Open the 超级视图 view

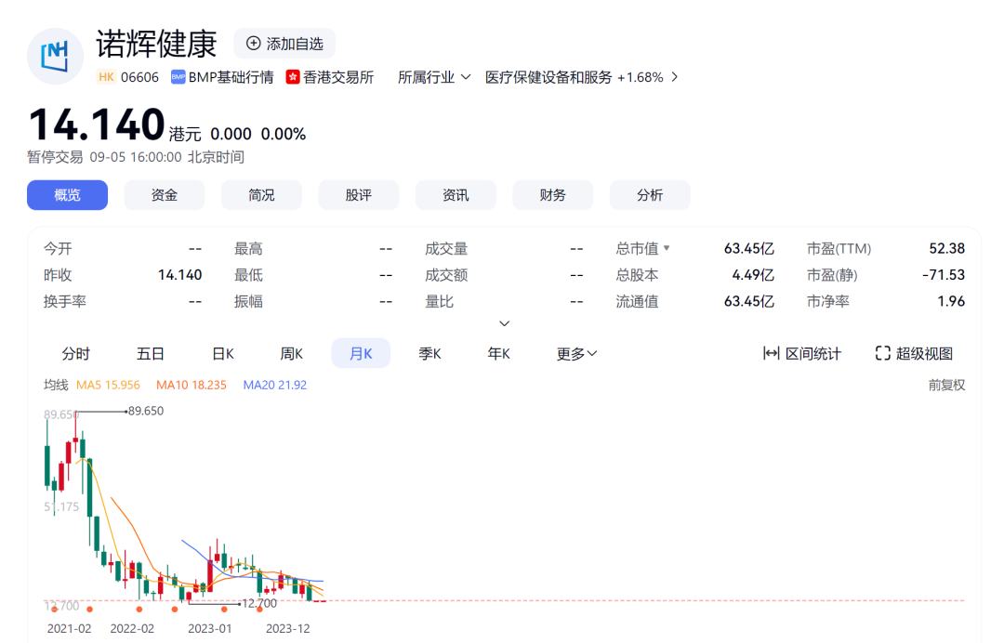[x=915, y=353]
